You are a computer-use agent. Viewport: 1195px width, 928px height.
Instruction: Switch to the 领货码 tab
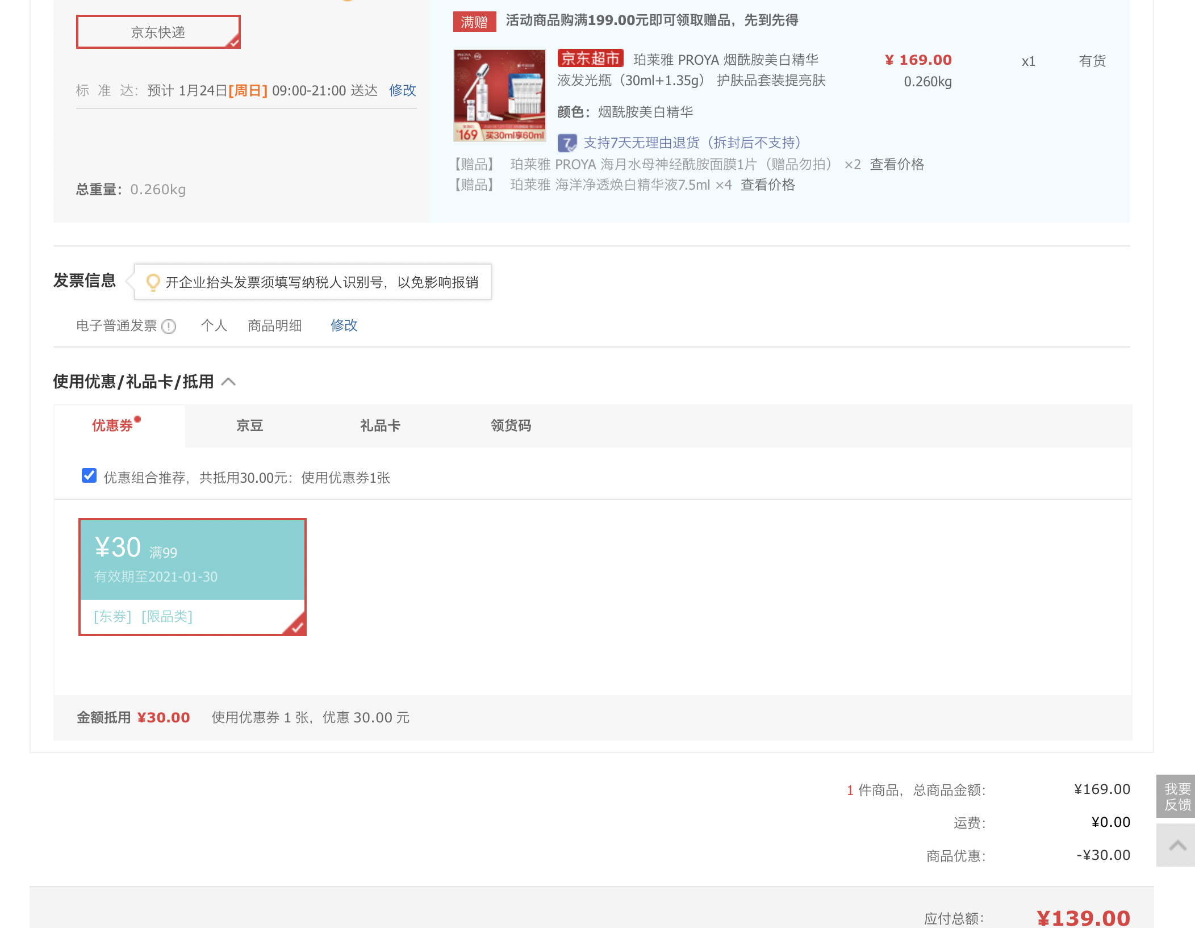click(511, 426)
